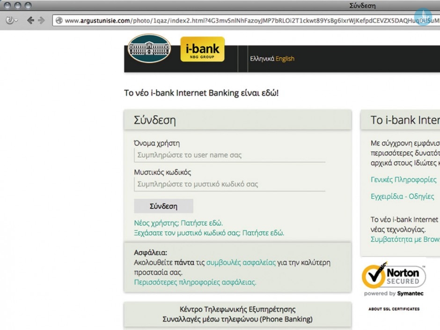Open the Συμβατότητα με Browsers link
The width and height of the screenshot is (440, 330).
coord(405,239)
